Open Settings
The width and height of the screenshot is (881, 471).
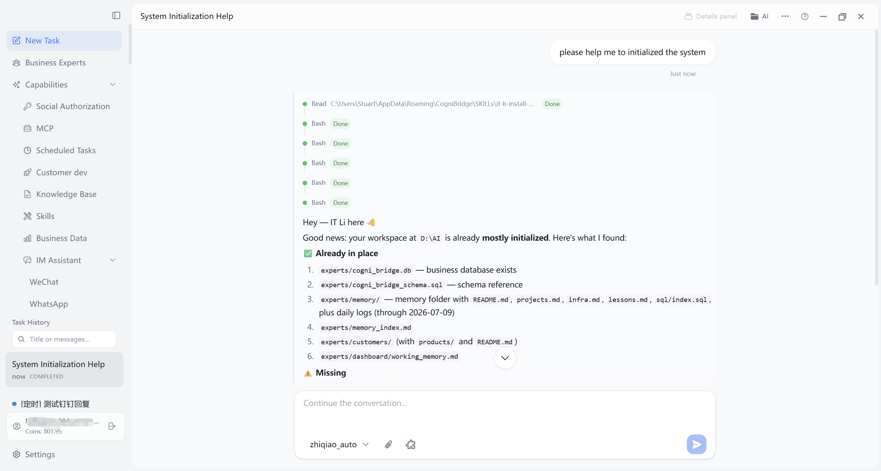point(40,454)
